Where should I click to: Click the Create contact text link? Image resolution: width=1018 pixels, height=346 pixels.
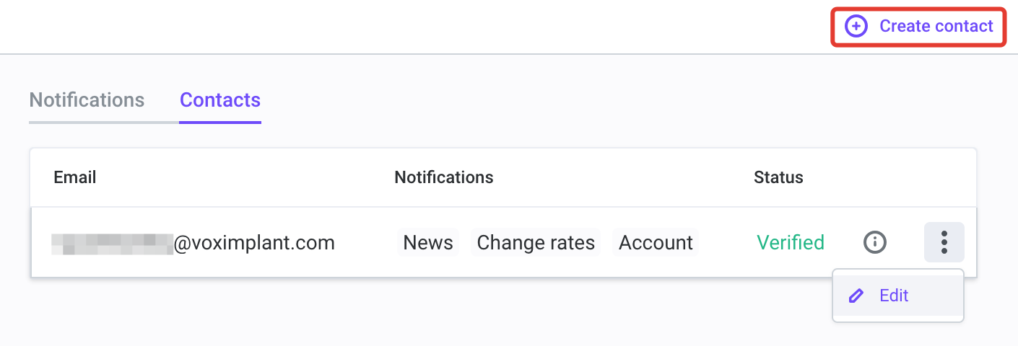(x=936, y=27)
